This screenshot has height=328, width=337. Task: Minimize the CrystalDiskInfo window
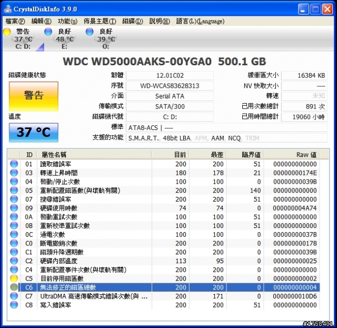pos(303,9)
